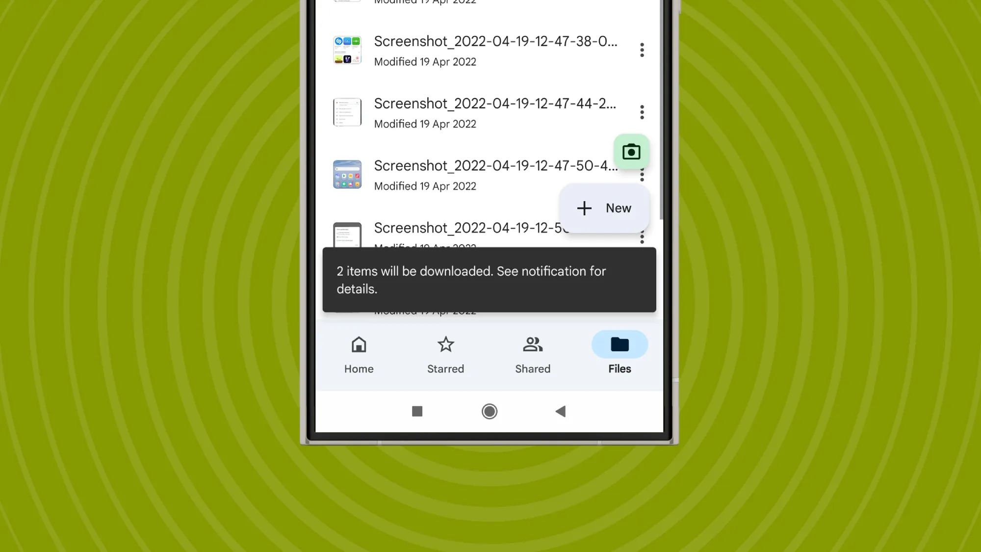Open options for first screenshot file
This screenshot has height=552, width=981.
(642, 50)
